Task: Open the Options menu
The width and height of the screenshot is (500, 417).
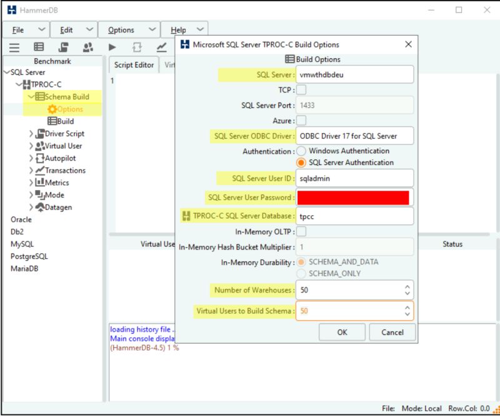Action: pyautogui.click(x=129, y=30)
